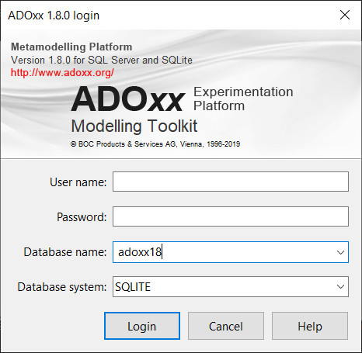Open Help from the dialog

tap(310, 326)
